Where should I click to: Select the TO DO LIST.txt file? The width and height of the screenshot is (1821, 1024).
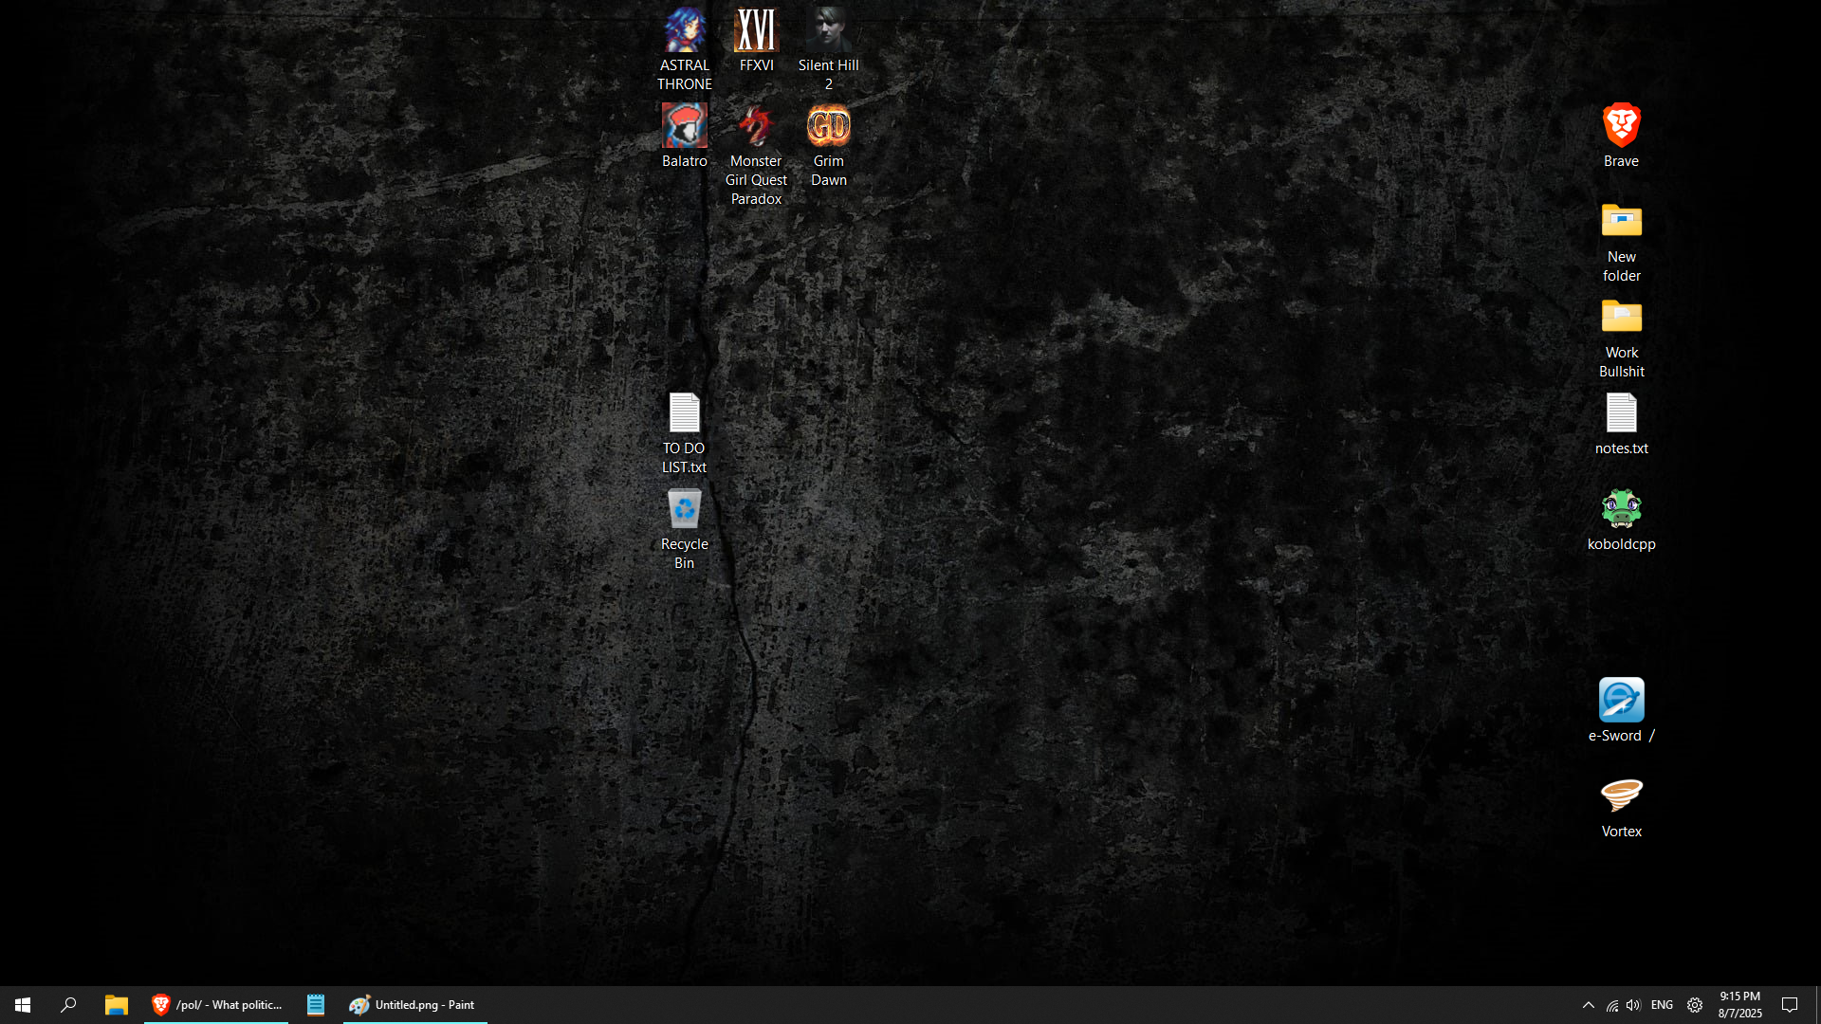point(684,432)
